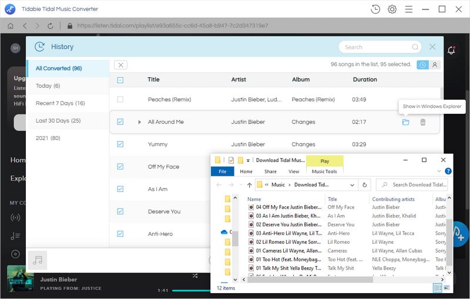The image size is (470, 299).
Task: Switch to date-sorted view icon
Action: point(422,64)
